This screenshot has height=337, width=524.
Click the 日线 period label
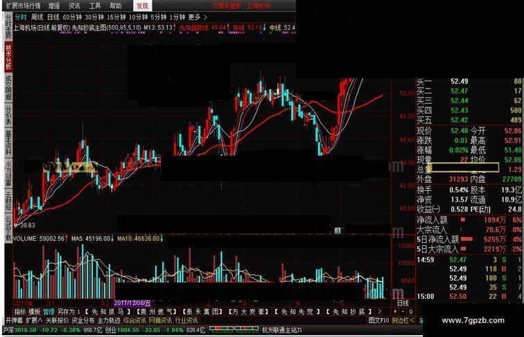tap(403, 303)
